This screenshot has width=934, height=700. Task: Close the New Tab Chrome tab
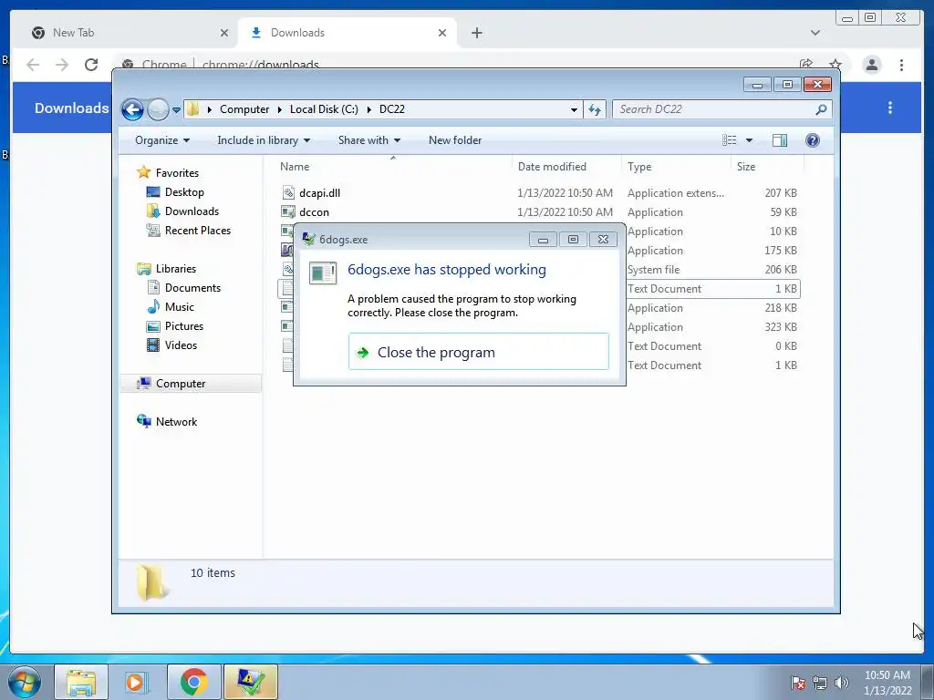[x=224, y=33]
